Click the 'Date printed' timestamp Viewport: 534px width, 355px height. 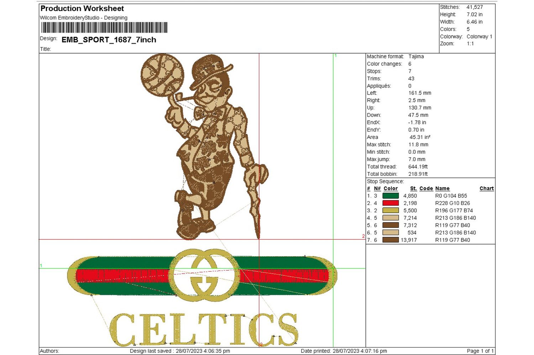[x=344, y=351]
